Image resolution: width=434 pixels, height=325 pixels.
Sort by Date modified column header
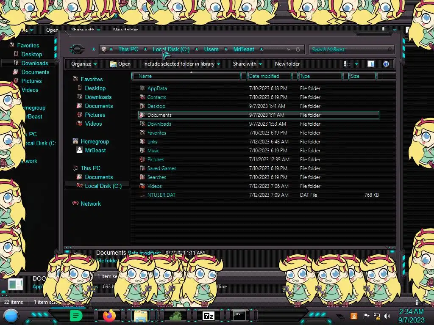click(269, 76)
